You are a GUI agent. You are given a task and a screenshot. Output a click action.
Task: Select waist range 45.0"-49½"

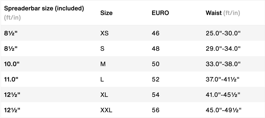pyautogui.click(x=223, y=111)
